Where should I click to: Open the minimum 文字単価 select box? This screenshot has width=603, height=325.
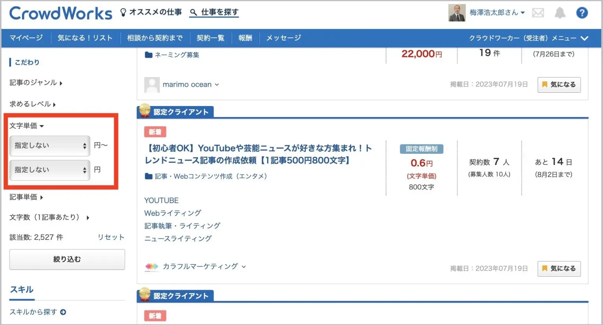click(x=49, y=146)
